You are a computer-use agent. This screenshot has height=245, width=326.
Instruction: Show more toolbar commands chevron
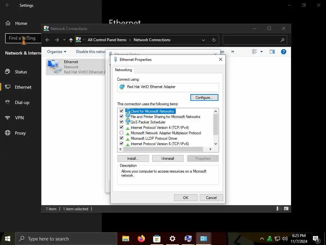pos(233,51)
